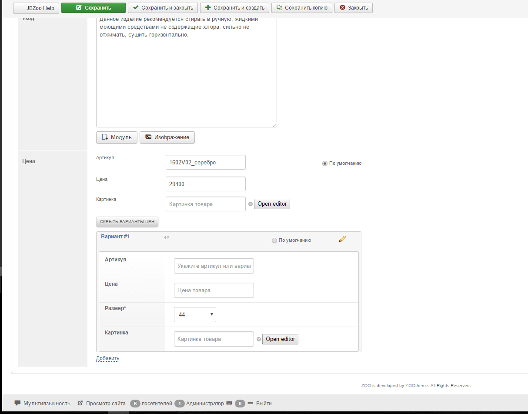Click the Закрыть button in the toolbar

(353, 8)
